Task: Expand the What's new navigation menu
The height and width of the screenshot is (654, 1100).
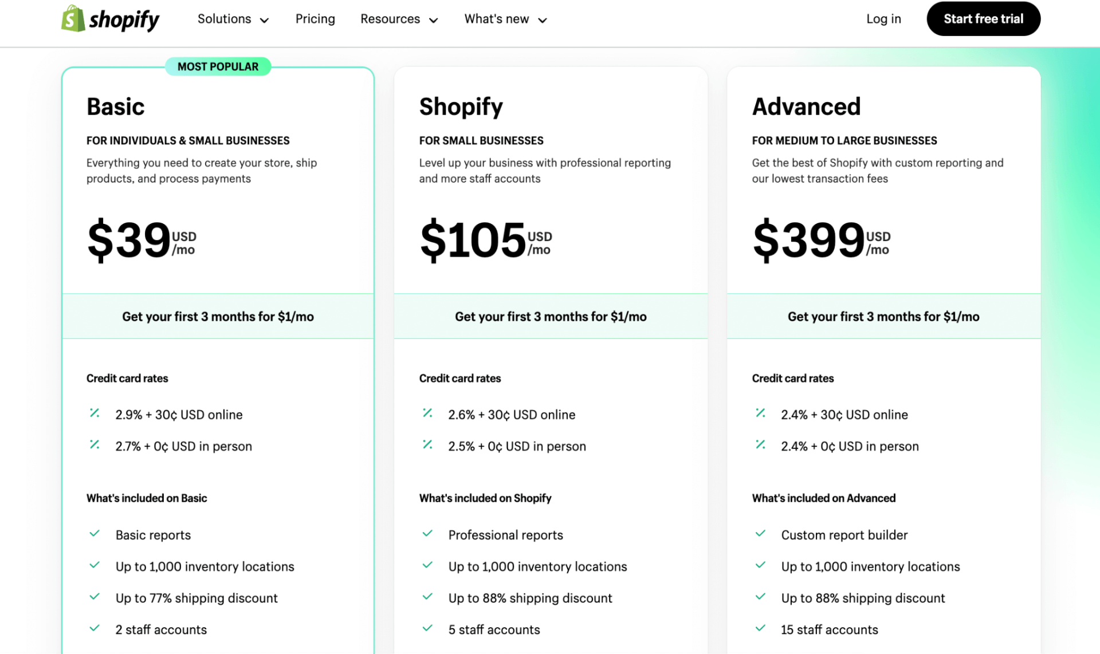Action: [505, 19]
